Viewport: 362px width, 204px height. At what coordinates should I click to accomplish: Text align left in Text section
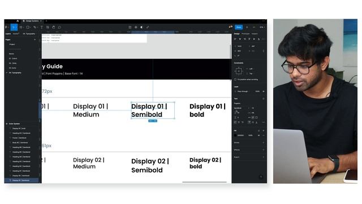235,122
